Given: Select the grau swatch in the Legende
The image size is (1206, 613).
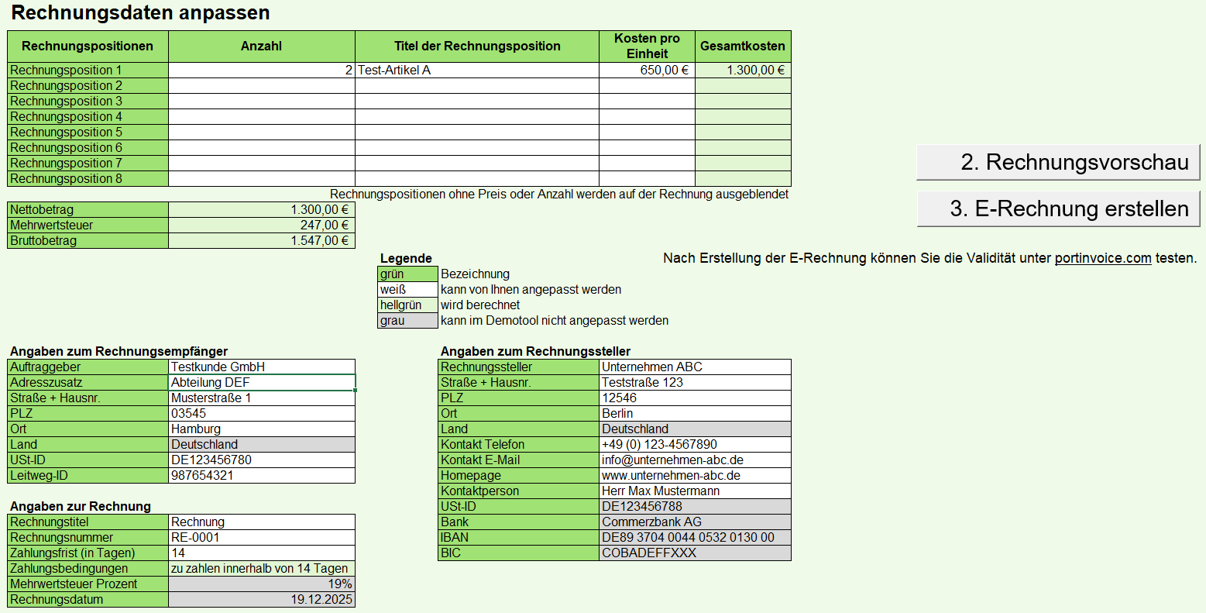Looking at the screenshot, I should pos(407,320).
